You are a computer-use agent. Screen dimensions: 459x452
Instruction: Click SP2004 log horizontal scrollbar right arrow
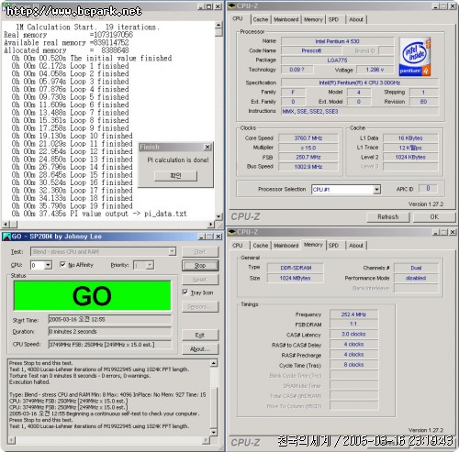(207, 440)
